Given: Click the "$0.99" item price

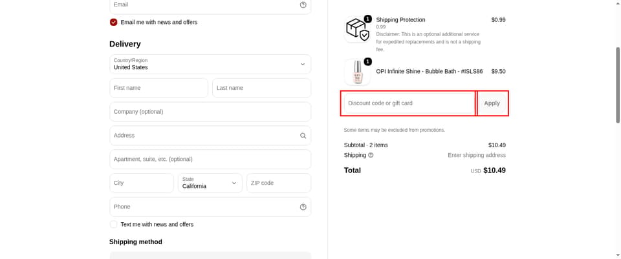Looking at the screenshot, I should click(498, 20).
